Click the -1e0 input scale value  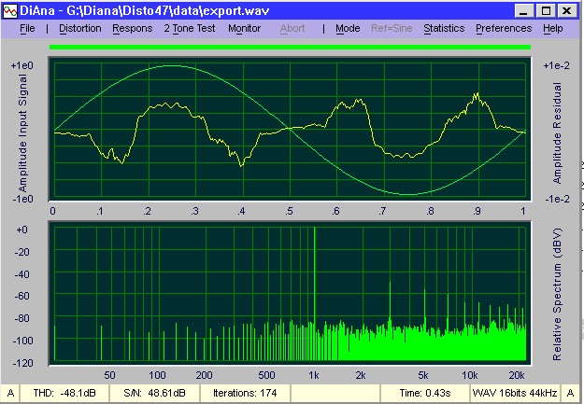click(22, 199)
